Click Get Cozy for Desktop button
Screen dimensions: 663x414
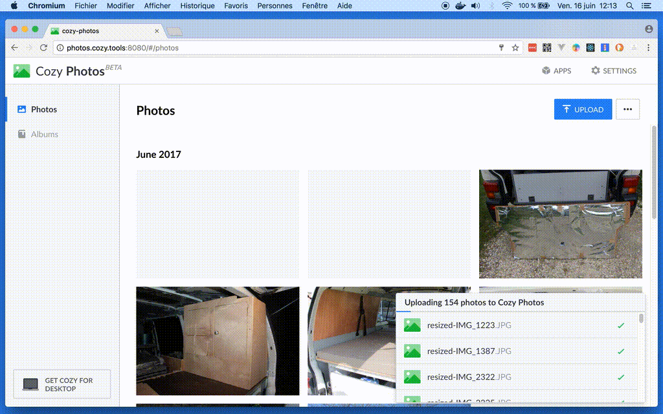[62, 384]
